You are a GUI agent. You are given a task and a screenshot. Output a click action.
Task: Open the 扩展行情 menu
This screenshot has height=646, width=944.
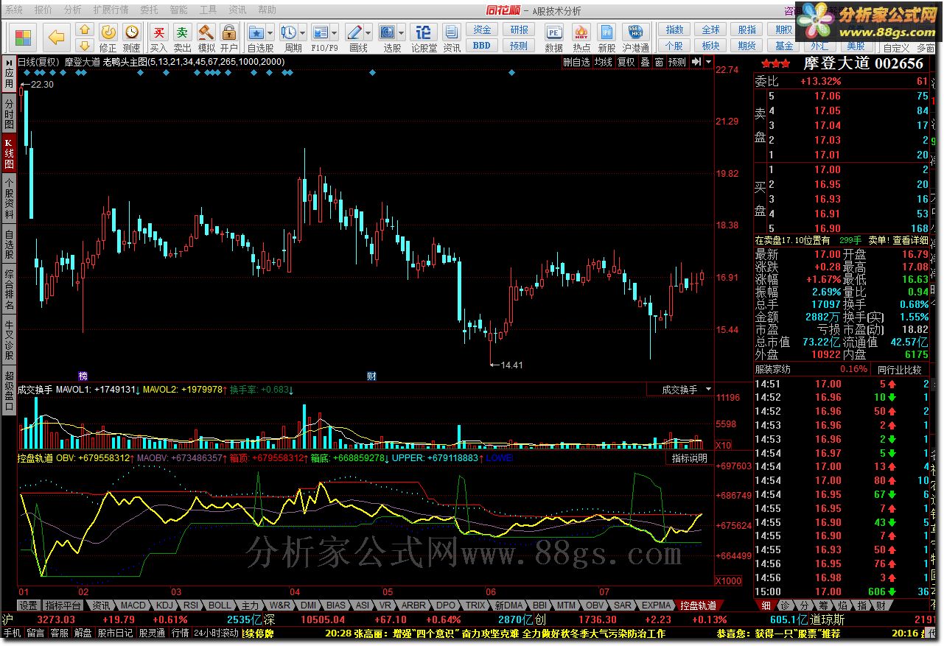pos(111,10)
